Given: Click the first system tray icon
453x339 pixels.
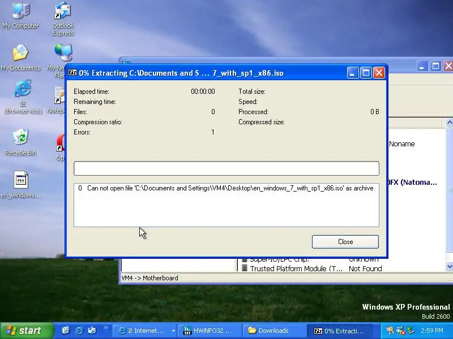Looking at the screenshot, I should (x=390, y=331).
